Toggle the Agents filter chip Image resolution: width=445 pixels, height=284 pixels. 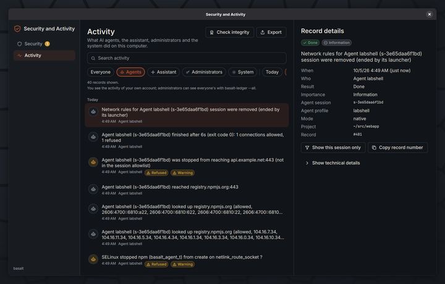pyautogui.click(x=130, y=72)
